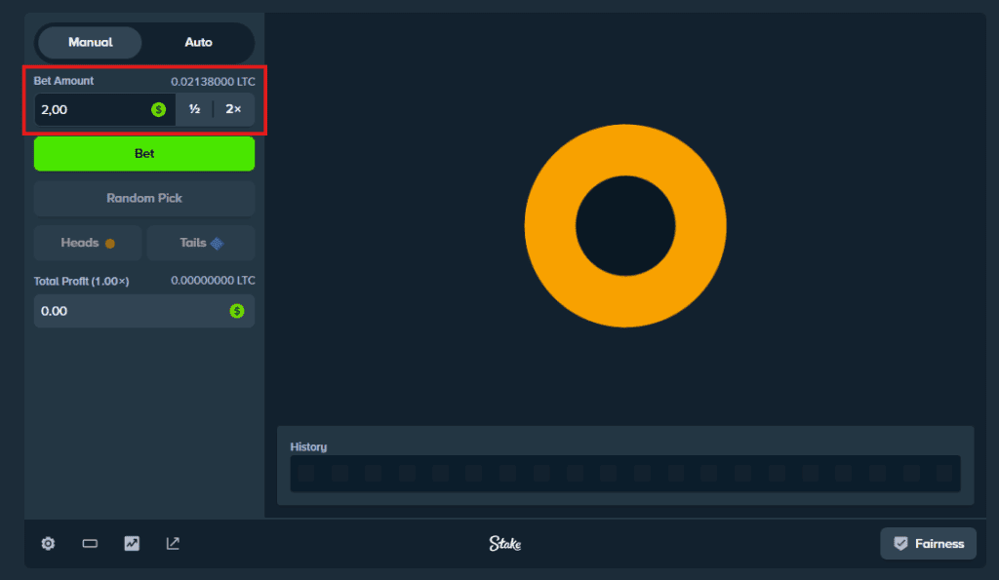Click the Stake logo in the footer
The width and height of the screenshot is (999, 580).
coord(505,544)
